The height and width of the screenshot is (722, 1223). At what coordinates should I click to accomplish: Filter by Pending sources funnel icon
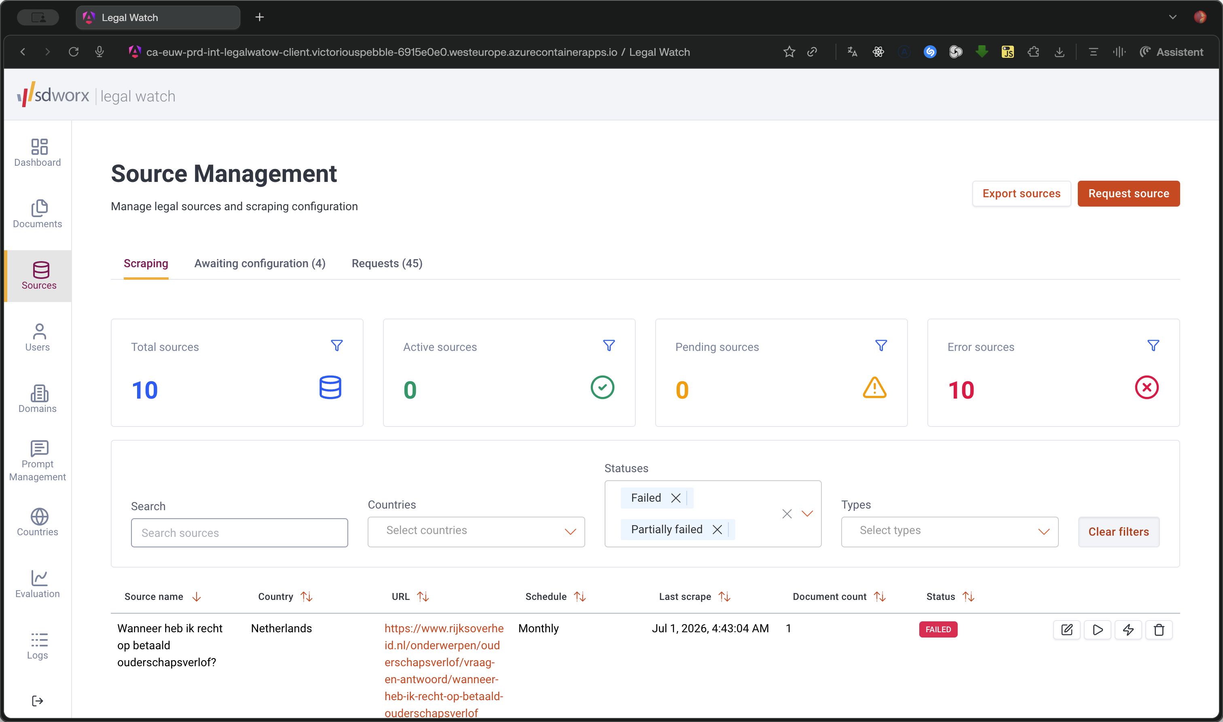pyautogui.click(x=881, y=345)
